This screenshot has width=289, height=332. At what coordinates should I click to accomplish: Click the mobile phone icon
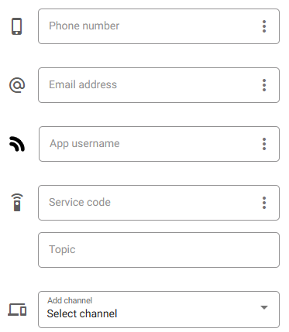pyautogui.click(x=17, y=26)
